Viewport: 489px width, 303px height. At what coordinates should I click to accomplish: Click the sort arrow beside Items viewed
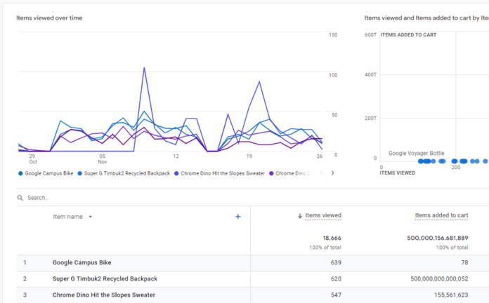(x=301, y=216)
